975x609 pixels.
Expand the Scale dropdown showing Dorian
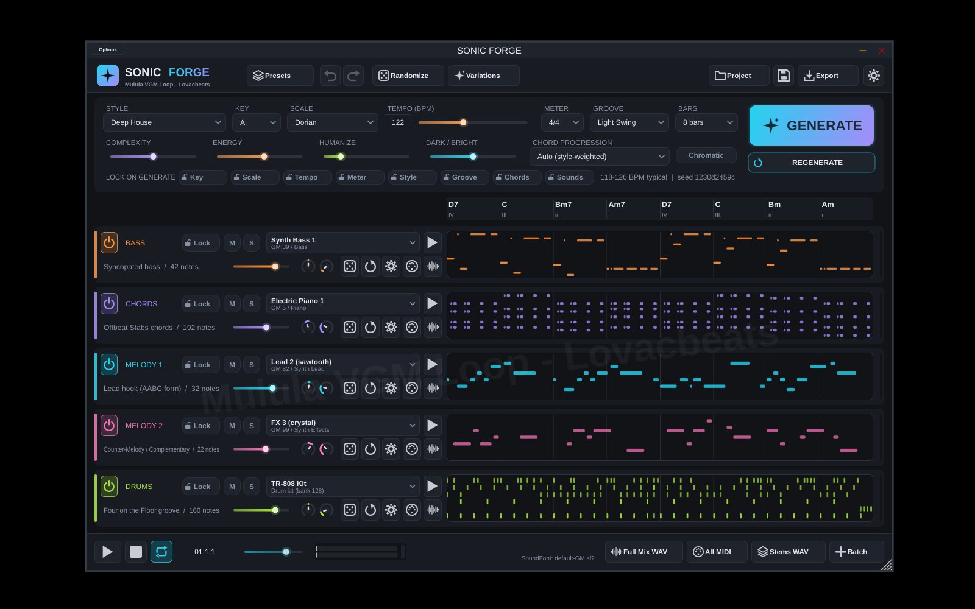(333, 122)
